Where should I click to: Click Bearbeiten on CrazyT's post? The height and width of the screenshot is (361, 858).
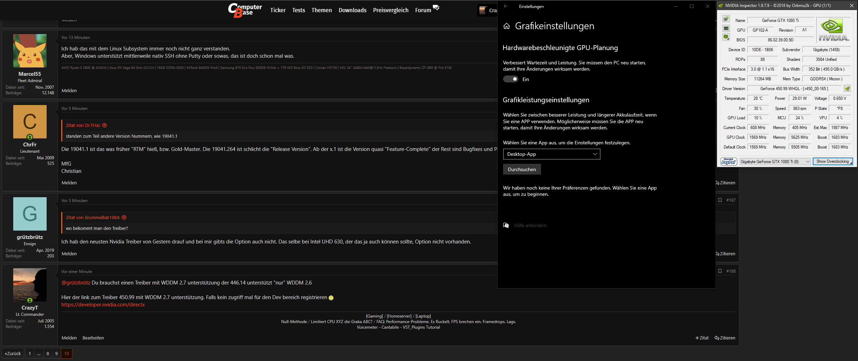pos(93,338)
